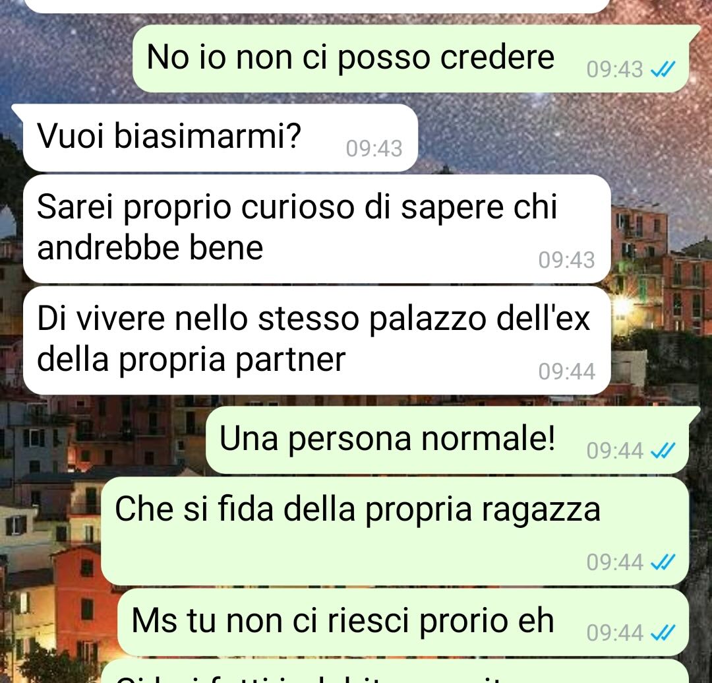
Task: Tap the cut-off message bubble at the top
Action: pos(316,5)
